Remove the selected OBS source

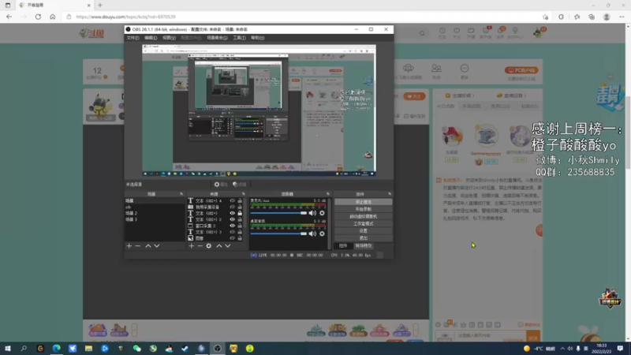[200, 245]
